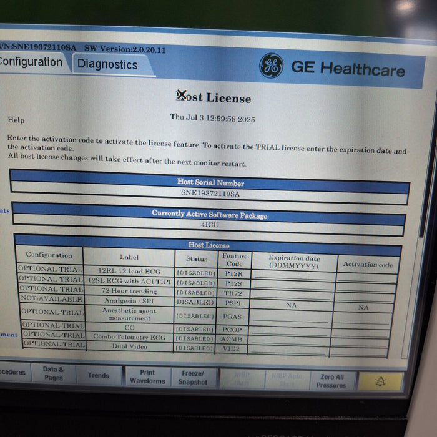The image size is (437, 437).
Task: Choose Print Waveforms
Action: tap(147, 376)
